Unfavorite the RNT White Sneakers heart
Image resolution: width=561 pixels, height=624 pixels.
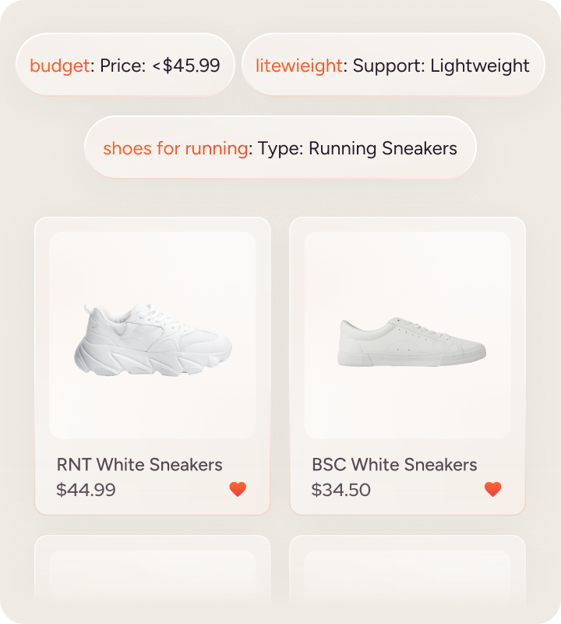pyautogui.click(x=238, y=489)
